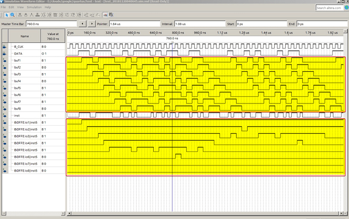
Task: Click the Invert (INV) waveform icon
Action: (56, 15)
